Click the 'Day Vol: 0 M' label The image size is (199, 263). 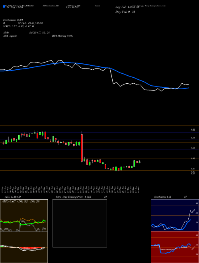125,12
